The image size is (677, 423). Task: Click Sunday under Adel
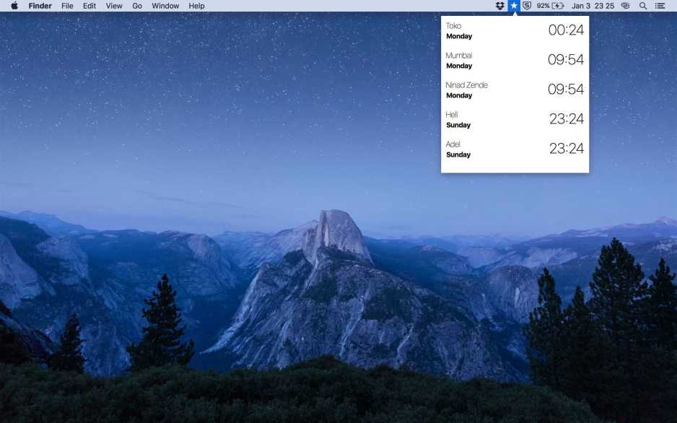point(458,154)
